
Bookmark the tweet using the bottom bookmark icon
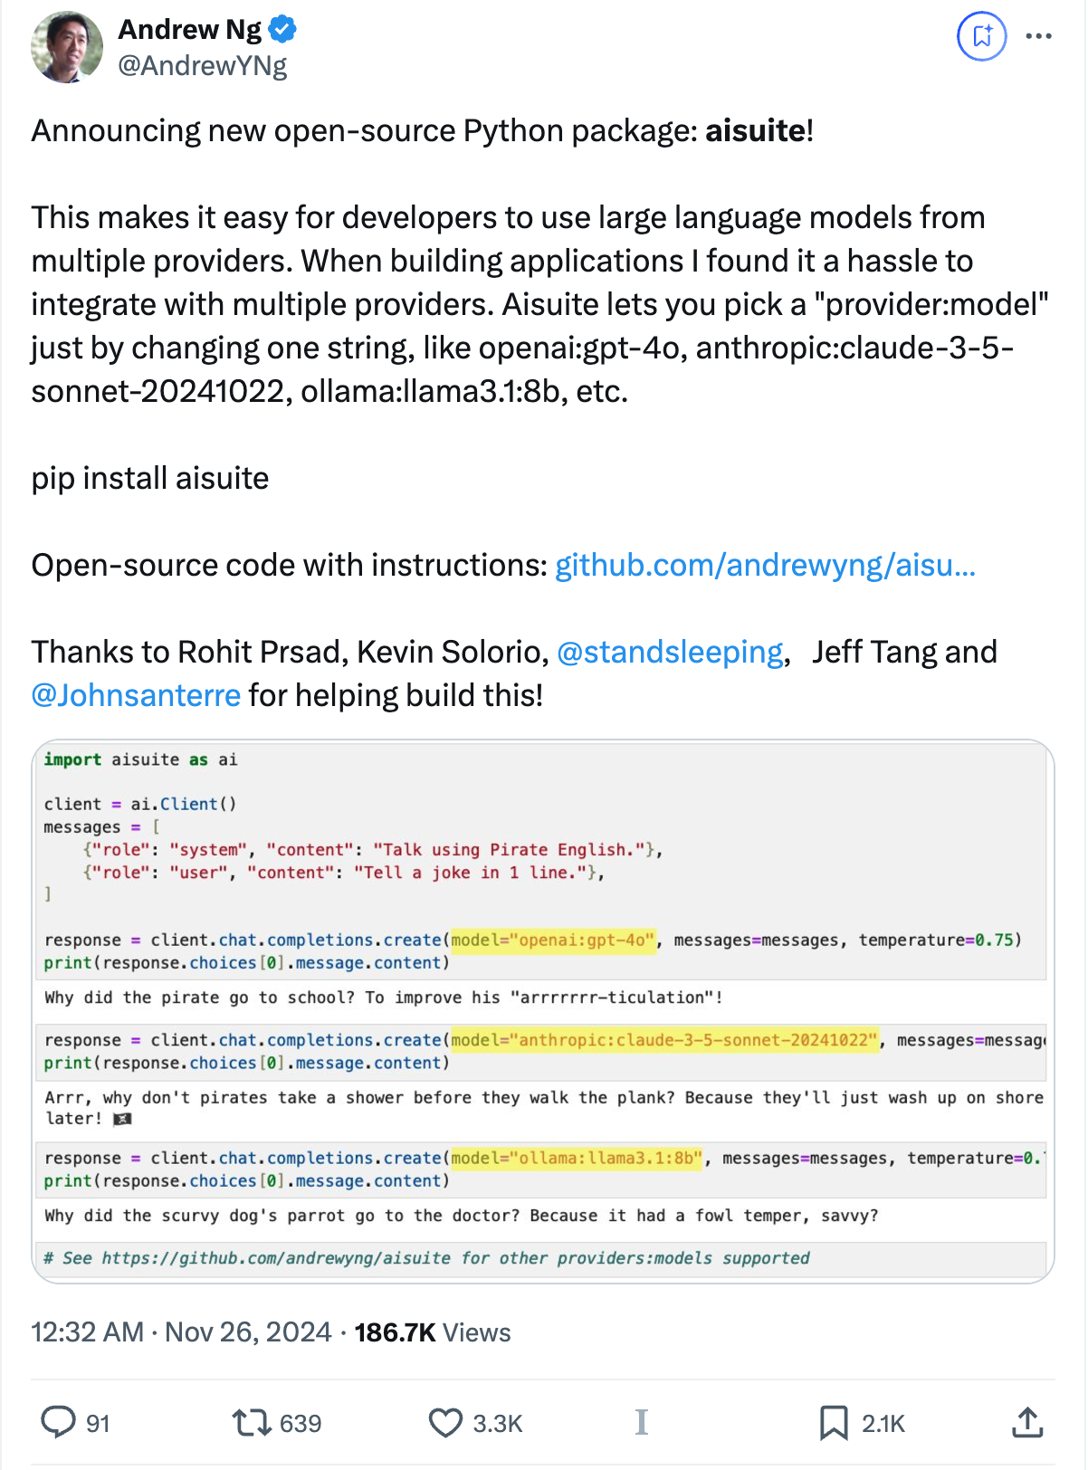(x=834, y=1422)
